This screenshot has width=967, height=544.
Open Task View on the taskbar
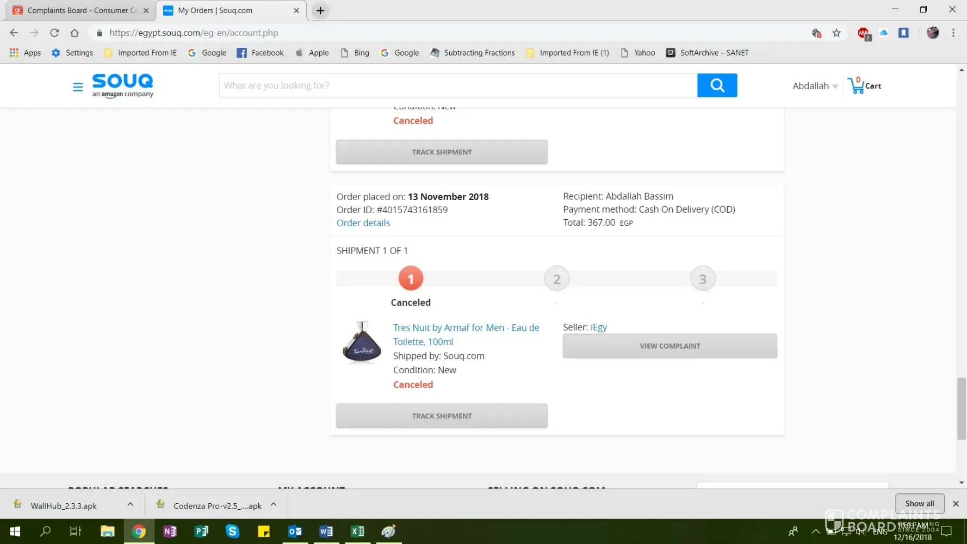coord(76,531)
